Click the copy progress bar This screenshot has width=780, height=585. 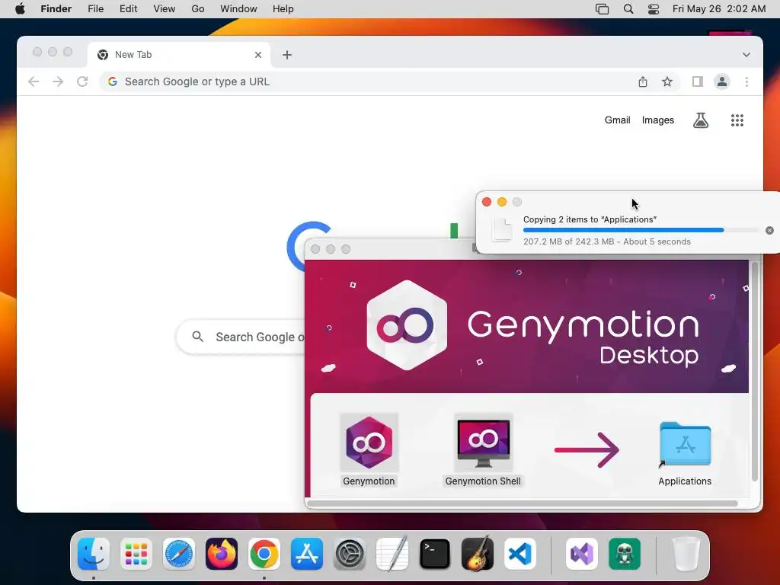pyautogui.click(x=641, y=230)
